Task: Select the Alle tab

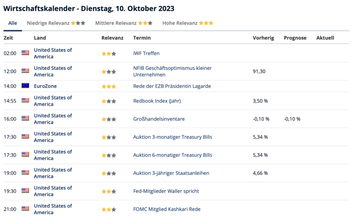Action: pyautogui.click(x=13, y=23)
